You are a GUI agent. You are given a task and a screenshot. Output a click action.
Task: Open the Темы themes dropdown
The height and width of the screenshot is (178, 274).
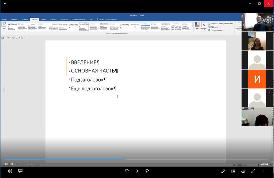(4, 27)
